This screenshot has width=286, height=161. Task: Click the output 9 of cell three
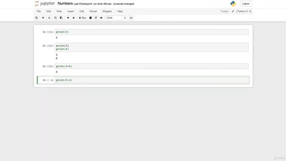[57, 72]
